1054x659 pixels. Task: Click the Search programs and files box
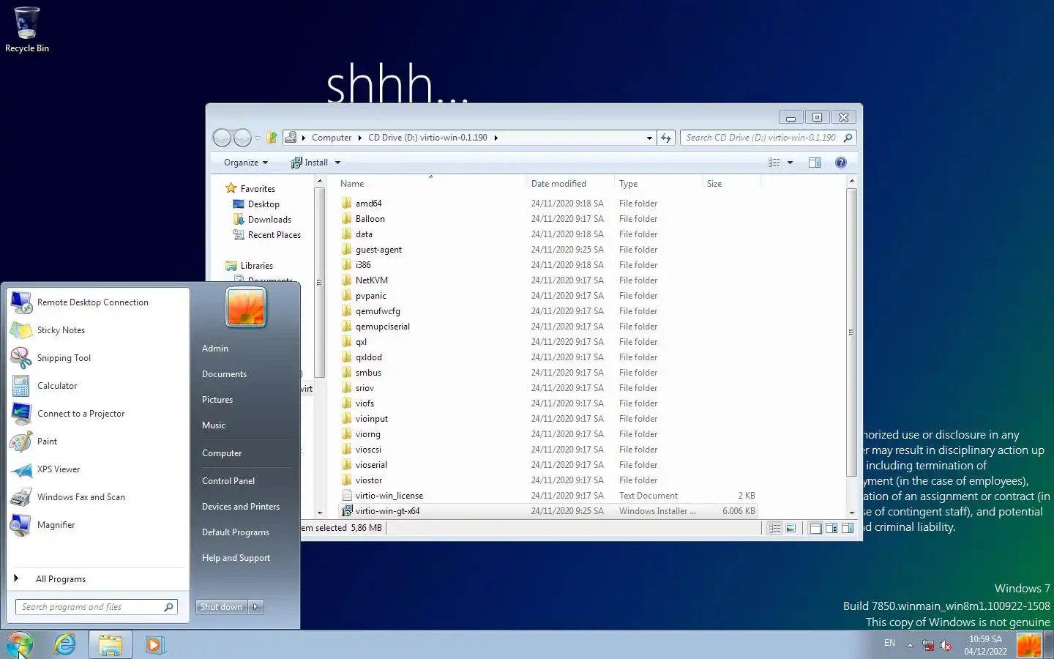coord(96,607)
